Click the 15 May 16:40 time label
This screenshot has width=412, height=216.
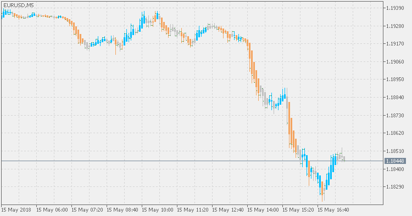pos(333,210)
